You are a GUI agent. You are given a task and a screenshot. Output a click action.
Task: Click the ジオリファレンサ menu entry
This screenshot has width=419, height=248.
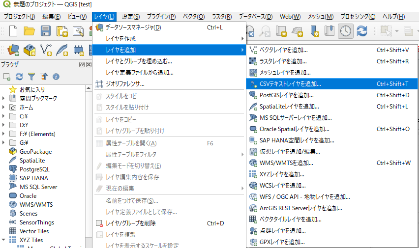pos(125,84)
